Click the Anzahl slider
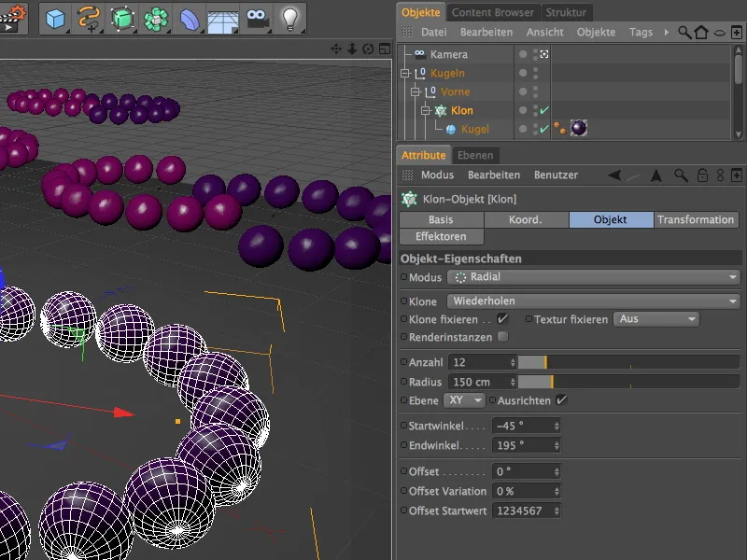This screenshot has width=747, height=560. pos(628,362)
